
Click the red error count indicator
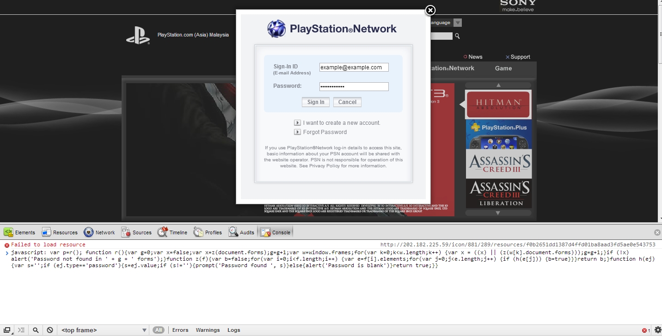pos(646,330)
